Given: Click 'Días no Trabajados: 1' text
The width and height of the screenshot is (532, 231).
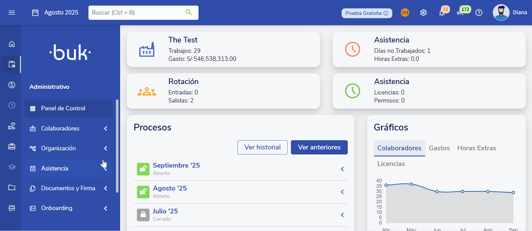Looking at the screenshot, I should [x=402, y=51].
